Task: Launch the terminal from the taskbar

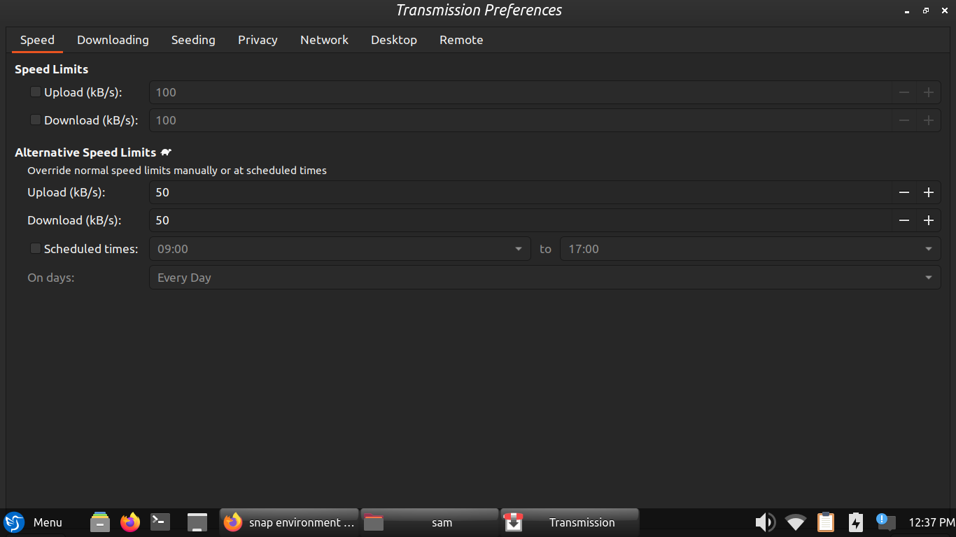Action: (x=160, y=522)
